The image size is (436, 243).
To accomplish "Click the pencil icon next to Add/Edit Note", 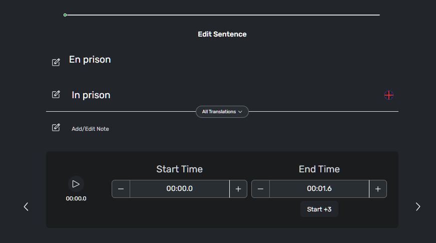I will [56, 128].
